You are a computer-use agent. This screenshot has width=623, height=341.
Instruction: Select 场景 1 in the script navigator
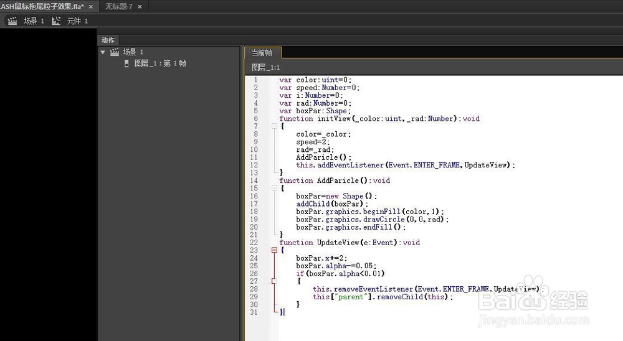click(x=133, y=52)
